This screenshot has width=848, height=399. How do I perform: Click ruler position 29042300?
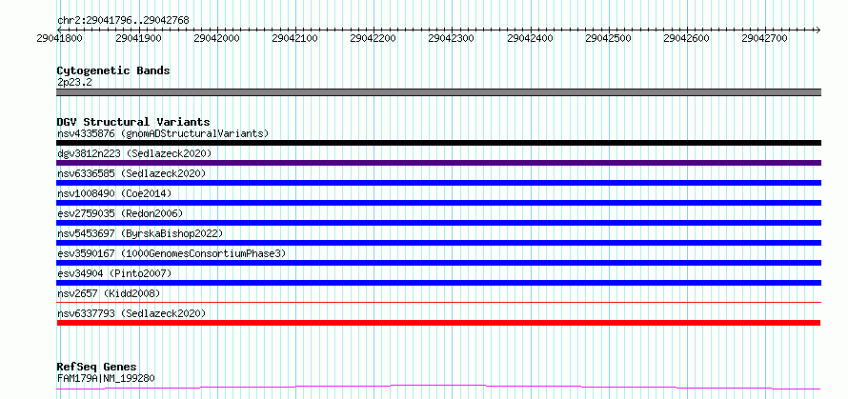tap(452, 38)
